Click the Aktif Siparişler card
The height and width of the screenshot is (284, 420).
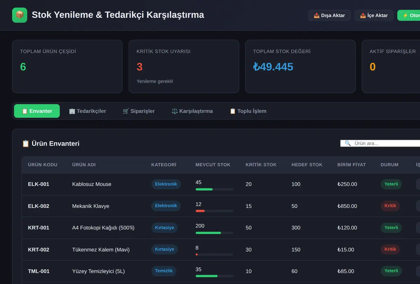[391, 66]
